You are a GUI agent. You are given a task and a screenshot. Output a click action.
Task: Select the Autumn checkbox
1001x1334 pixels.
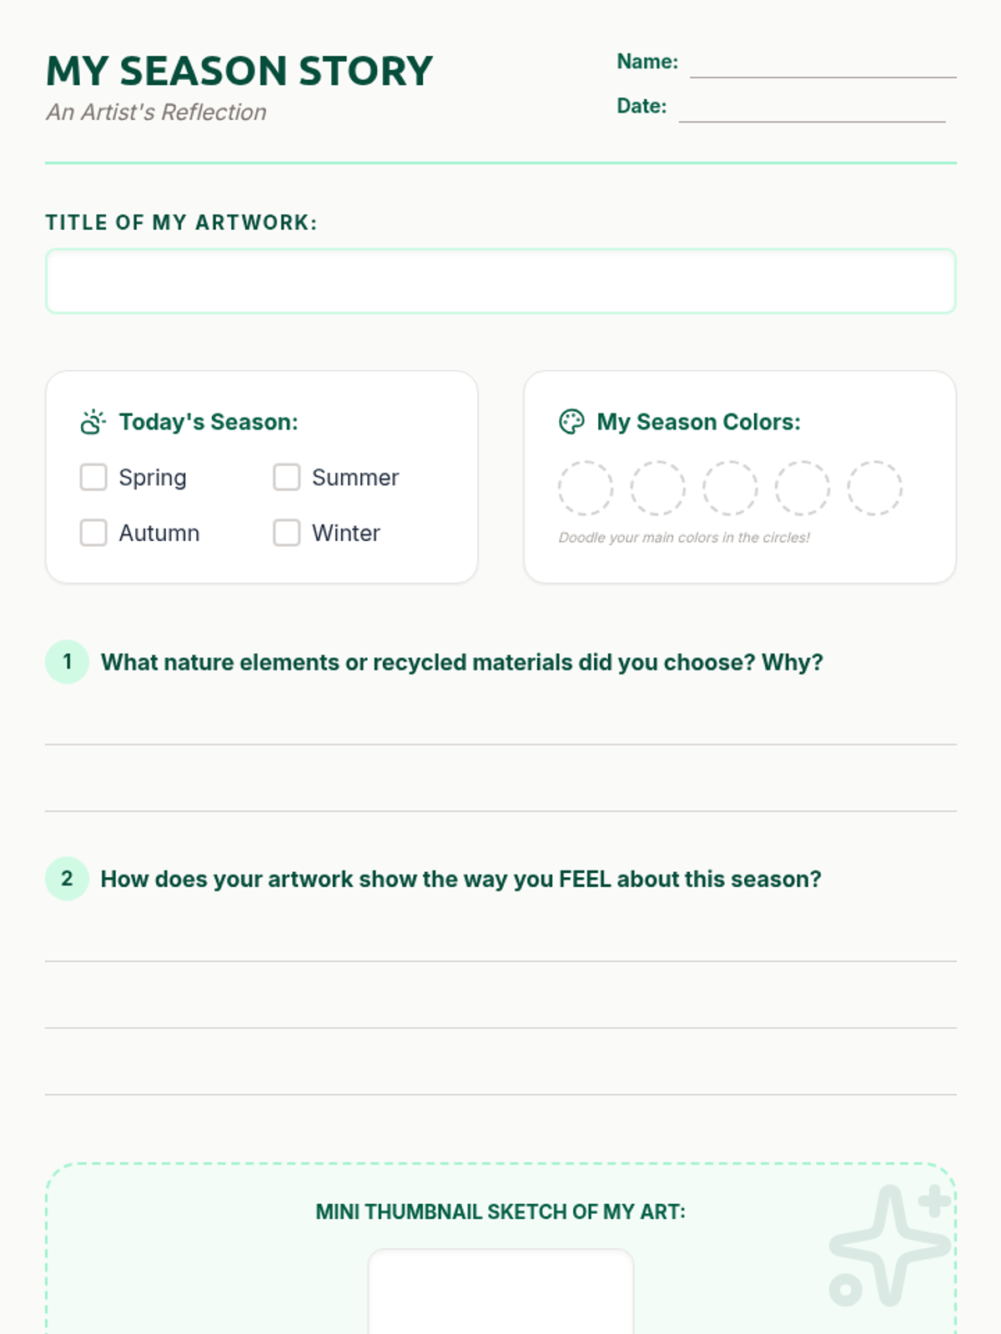(x=93, y=533)
